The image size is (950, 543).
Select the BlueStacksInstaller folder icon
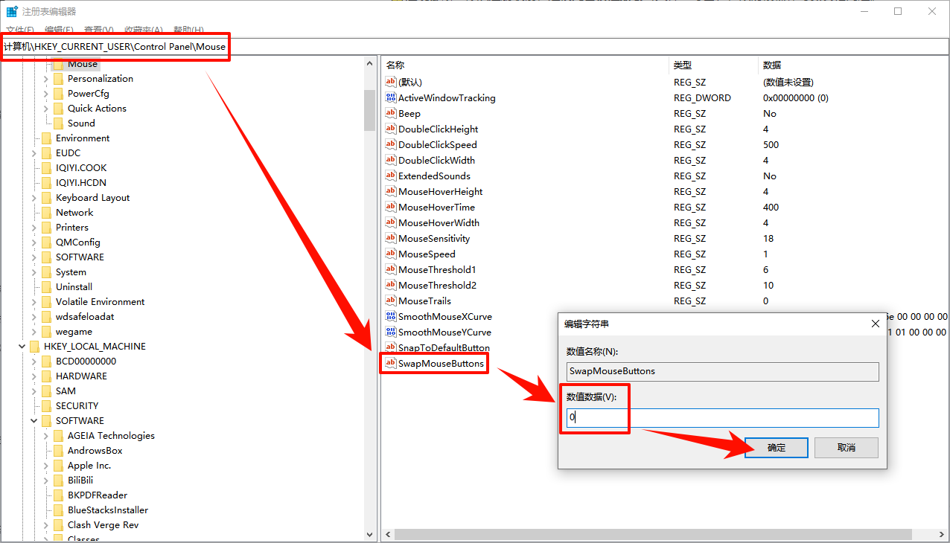(x=58, y=510)
